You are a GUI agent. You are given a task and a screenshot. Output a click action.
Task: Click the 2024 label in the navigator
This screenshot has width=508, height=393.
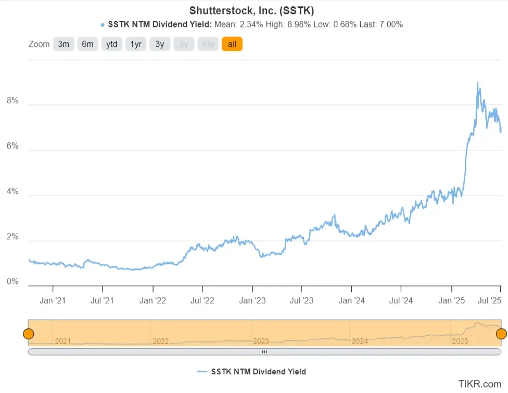(360, 341)
